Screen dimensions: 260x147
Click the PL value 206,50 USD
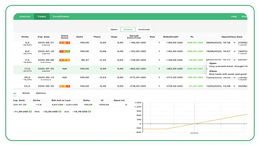click(195, 43)
